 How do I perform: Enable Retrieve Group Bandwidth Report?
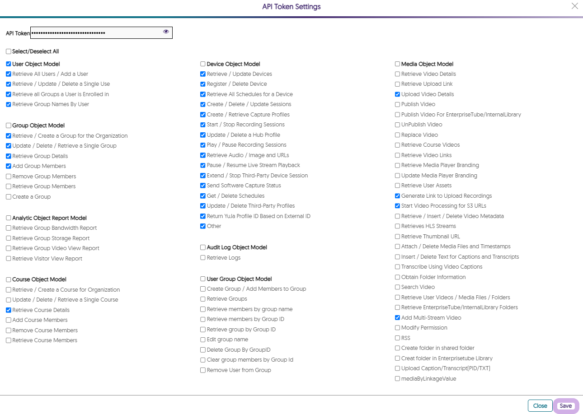[x=9, y=228]
